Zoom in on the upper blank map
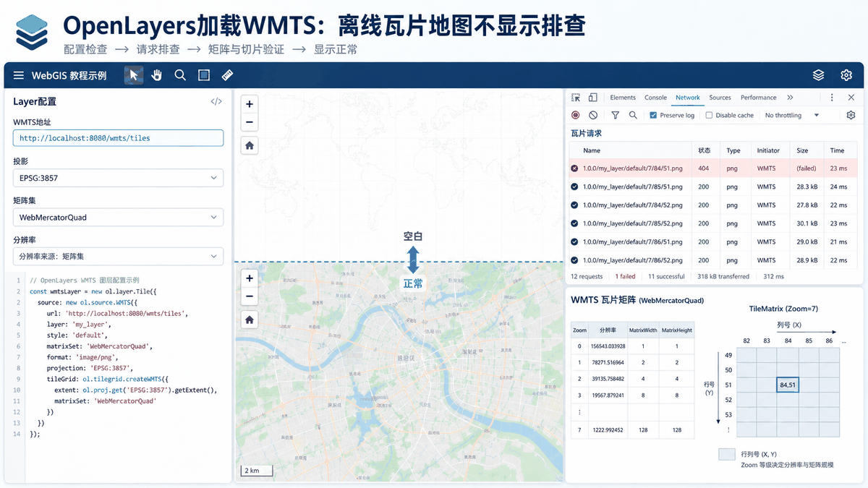The image size is (868, 488). pyautogui.click(x=250, y=104)
